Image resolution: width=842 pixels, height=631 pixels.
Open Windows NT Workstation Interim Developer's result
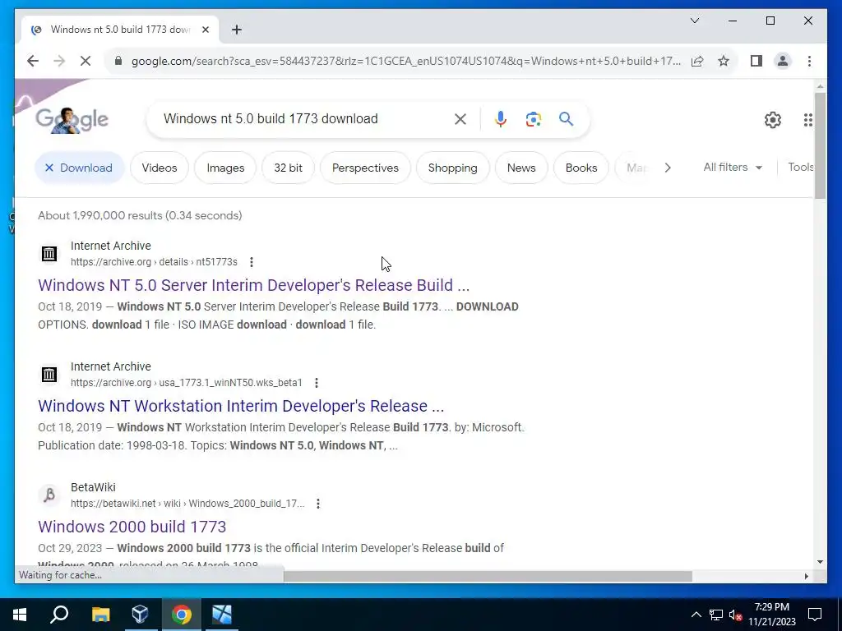click(241, 406)
